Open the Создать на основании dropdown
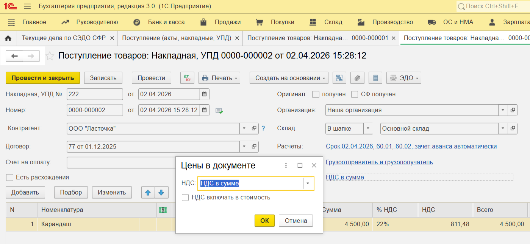 (x=289, y=78)
